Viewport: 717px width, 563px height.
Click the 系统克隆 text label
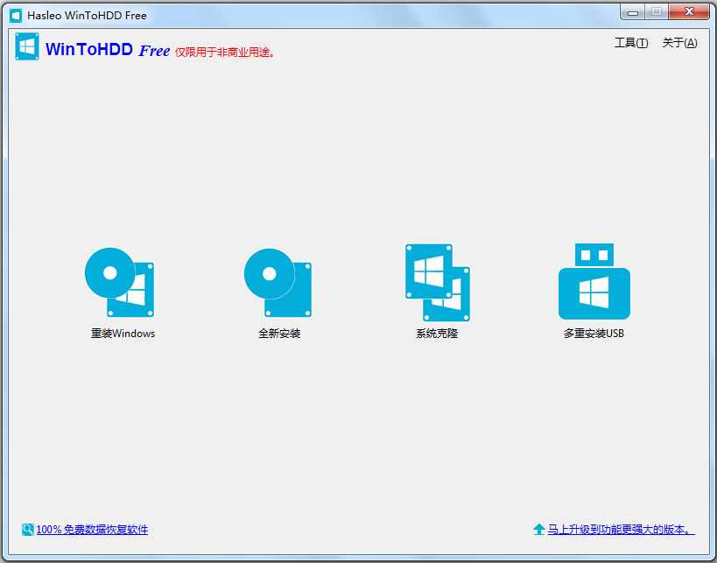point(437,334)
